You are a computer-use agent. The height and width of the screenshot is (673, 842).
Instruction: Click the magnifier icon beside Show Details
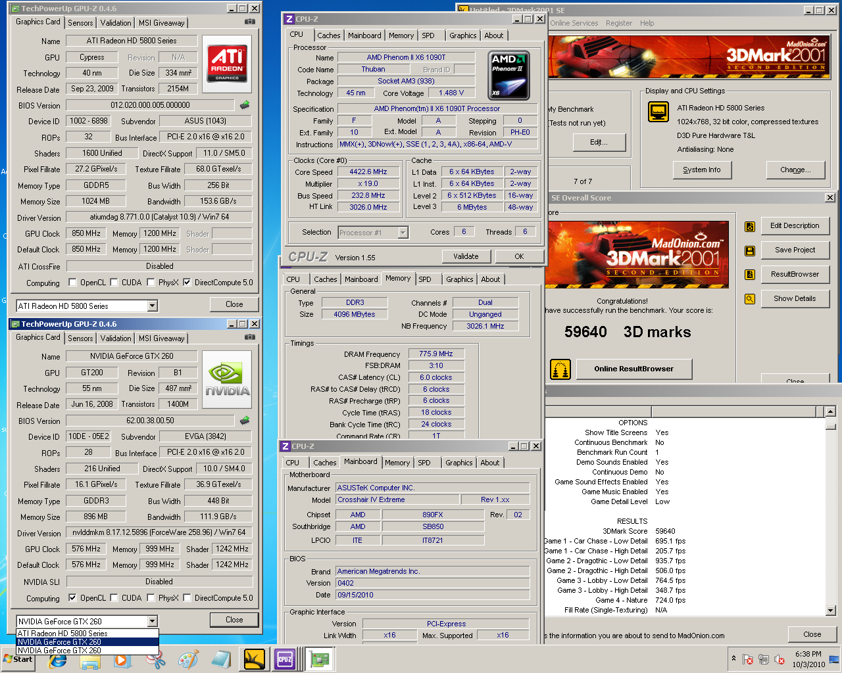pyautogui.click(x=750, y=299)
